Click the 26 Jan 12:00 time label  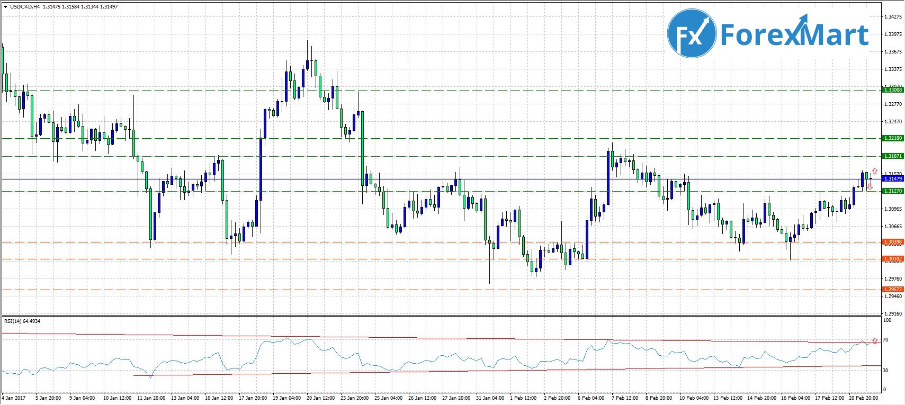click(423, 398)
